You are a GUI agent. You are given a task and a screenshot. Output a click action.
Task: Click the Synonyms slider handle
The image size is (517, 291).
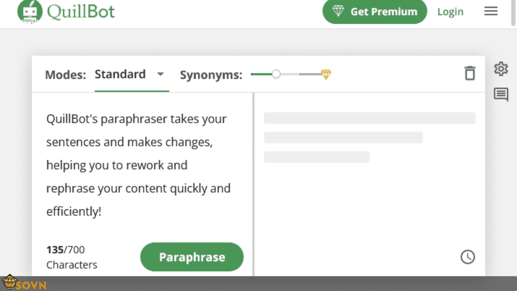pos(276,74)
